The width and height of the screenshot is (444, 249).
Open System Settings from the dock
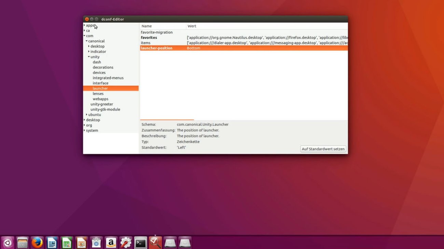(x=125, y=242)
